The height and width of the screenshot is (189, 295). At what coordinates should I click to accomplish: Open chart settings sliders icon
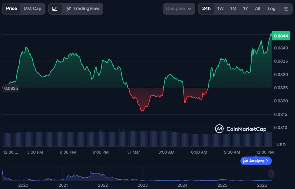coord(286,8)
